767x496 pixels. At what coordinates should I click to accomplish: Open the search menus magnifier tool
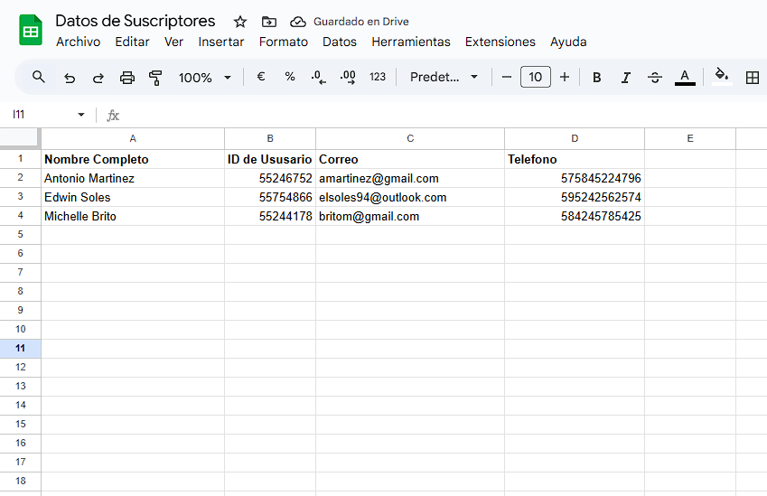[x=39, y=77]
